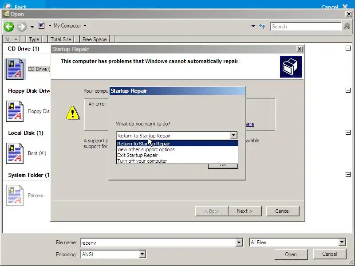Screen dimensions: 355x266
Task: Choose 'Exit Startup Repair' option
Action: (177, 155)
